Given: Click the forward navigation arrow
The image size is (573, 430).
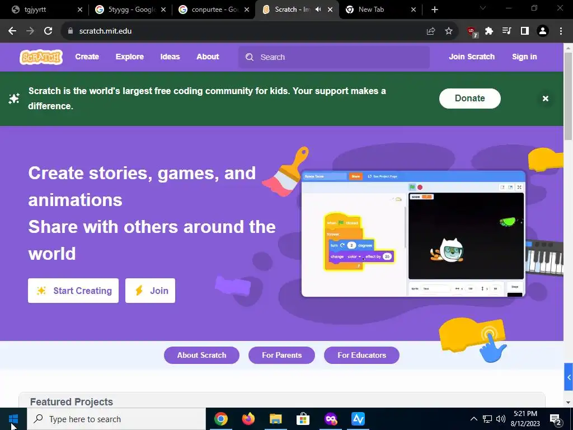Looking at the screenshot, I should 30,31.
